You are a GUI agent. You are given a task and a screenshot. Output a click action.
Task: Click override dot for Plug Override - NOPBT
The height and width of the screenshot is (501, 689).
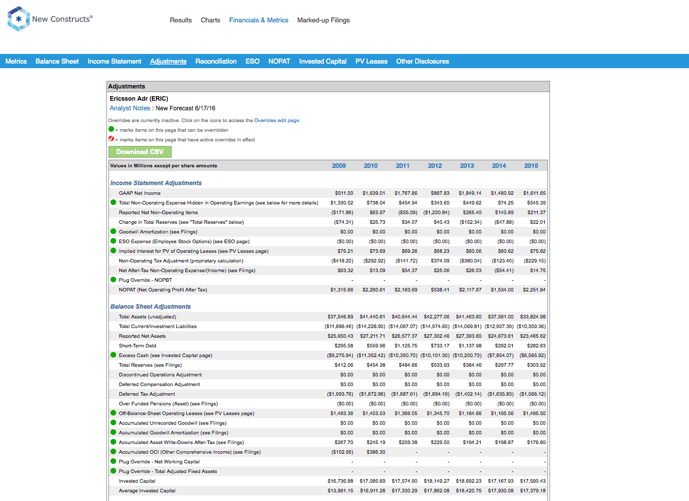[x=114, y=280]
